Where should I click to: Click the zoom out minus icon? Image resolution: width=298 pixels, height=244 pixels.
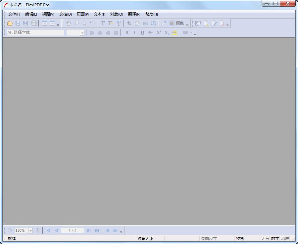click(10, 230)
